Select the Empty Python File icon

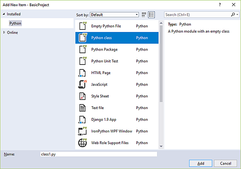[x=83, y=26]
